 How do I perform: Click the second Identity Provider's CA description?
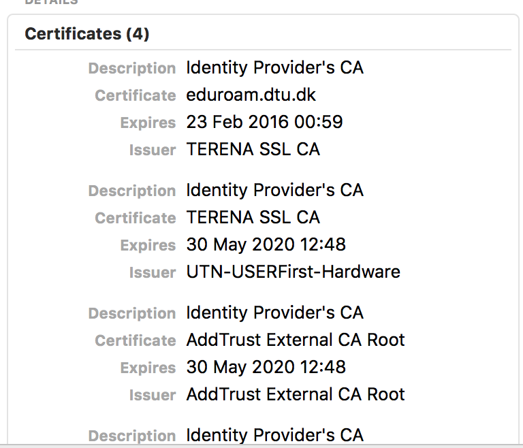(x=275, y=190)
